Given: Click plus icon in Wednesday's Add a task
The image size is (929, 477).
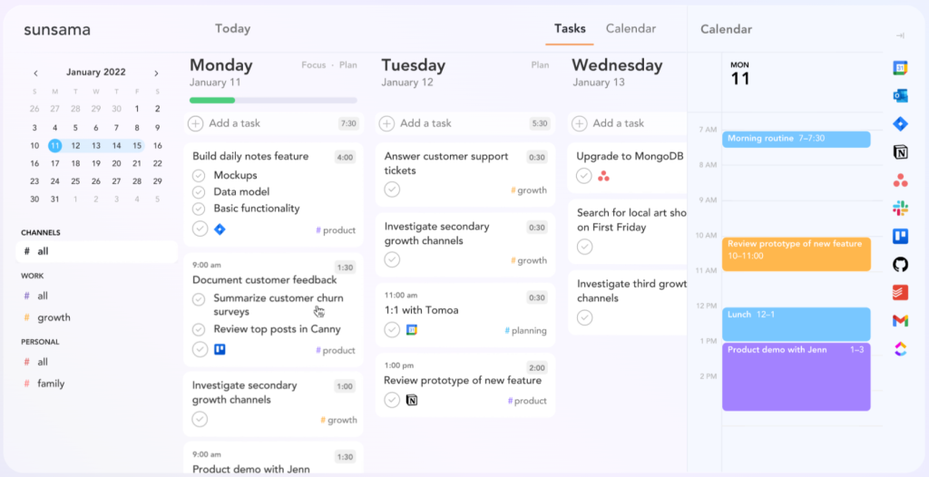Looking at the screenshot, I should pyautogui.click(x=580, y=123).
